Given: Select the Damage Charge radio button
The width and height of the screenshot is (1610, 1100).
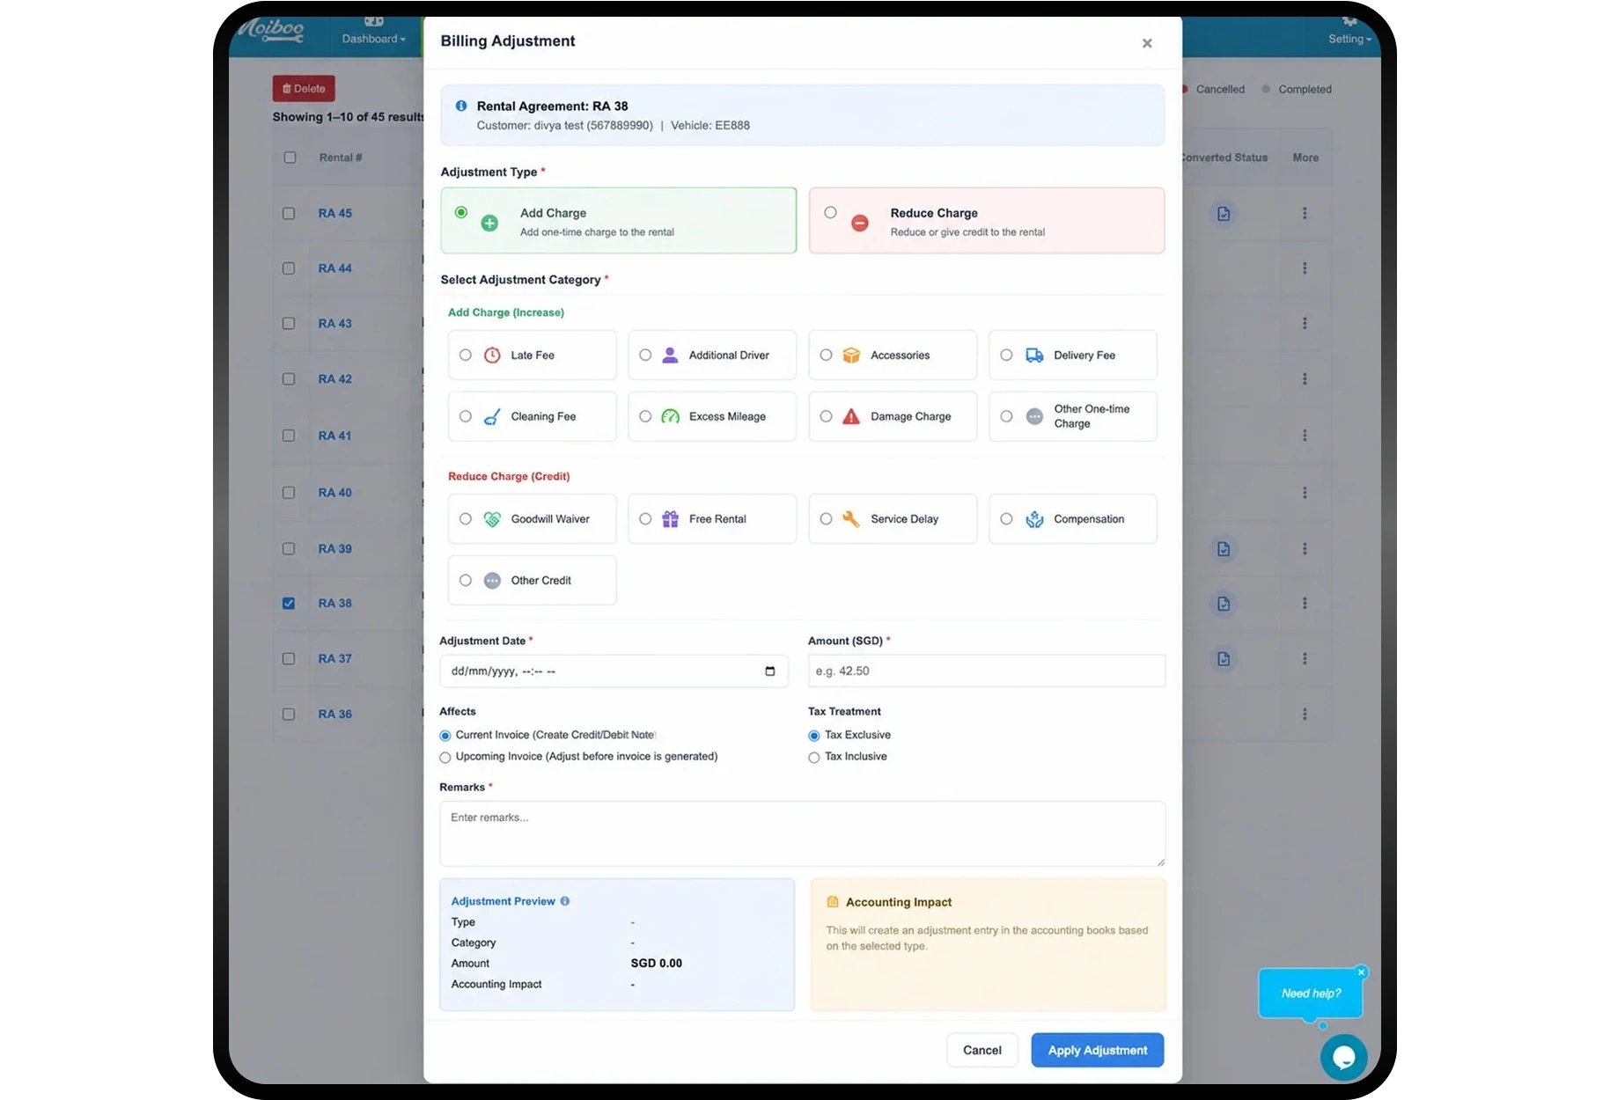Looking at the screenshot, I should point(826,417).
